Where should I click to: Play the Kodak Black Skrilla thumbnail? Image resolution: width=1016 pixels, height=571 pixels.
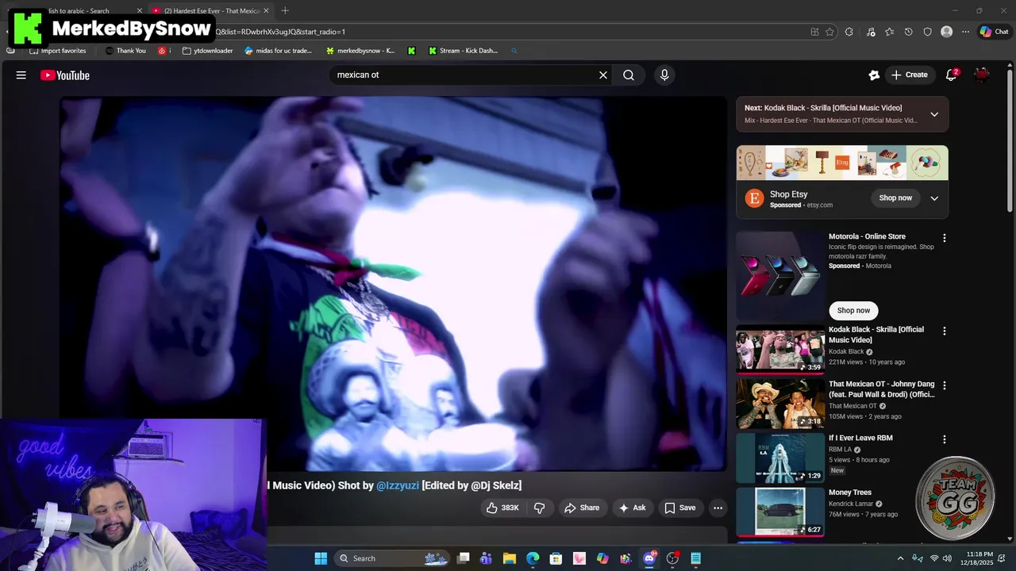tap(780, 349)
